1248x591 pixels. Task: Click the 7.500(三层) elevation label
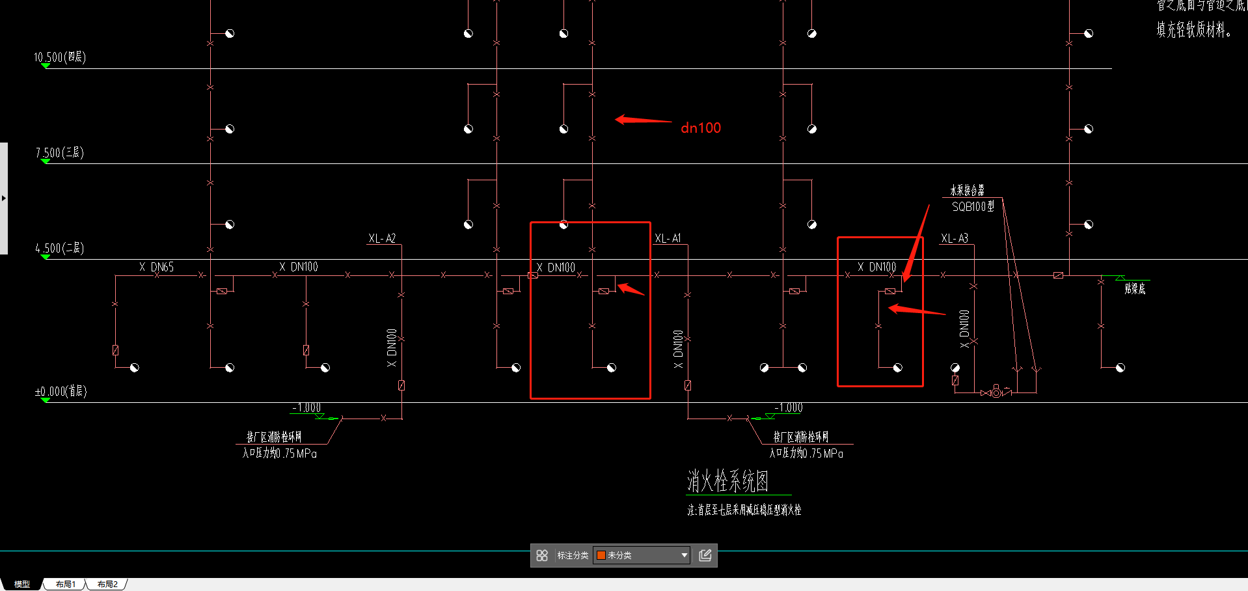tap(60, 153)
